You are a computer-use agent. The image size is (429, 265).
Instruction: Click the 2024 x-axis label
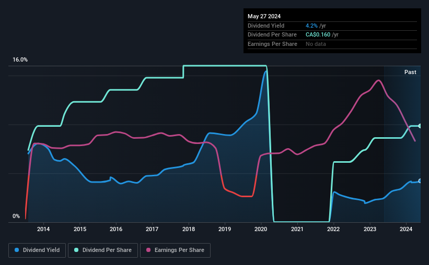point(406,229)
